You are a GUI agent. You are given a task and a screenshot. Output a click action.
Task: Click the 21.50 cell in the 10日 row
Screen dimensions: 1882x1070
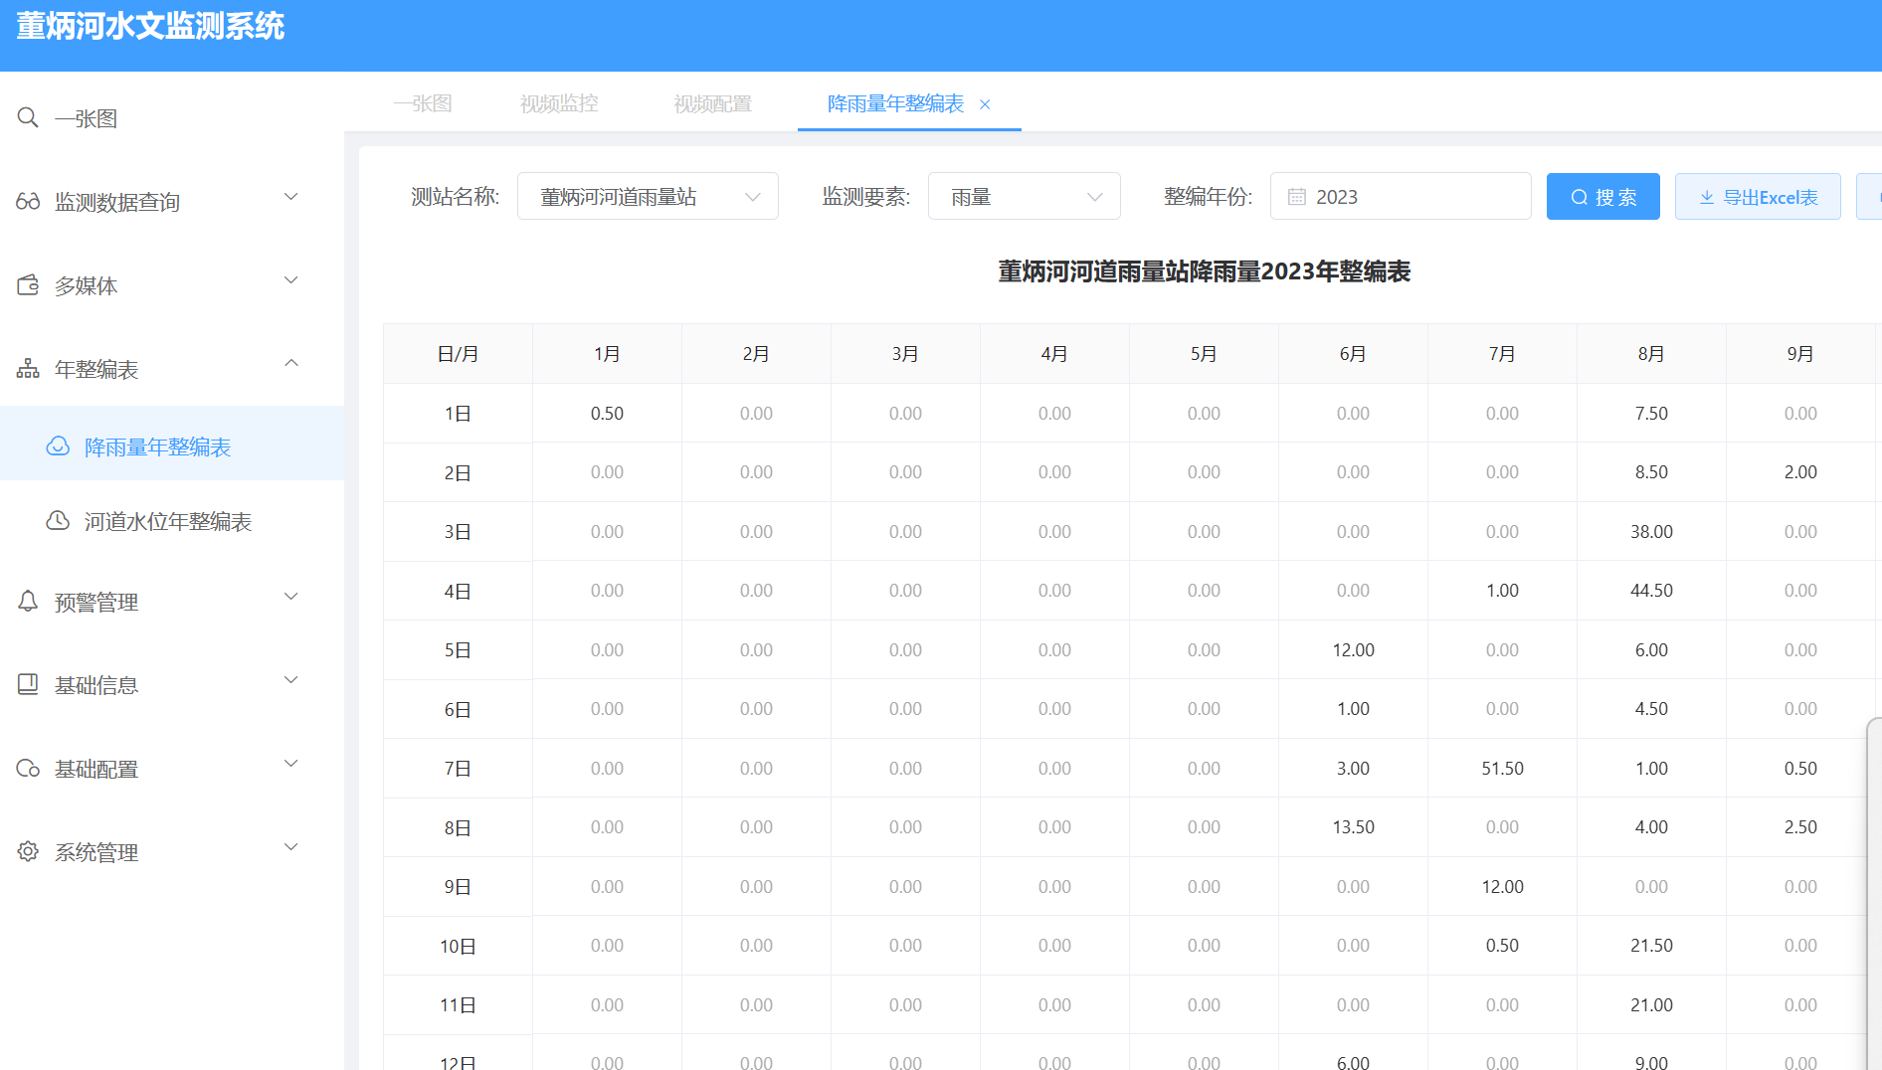(x=1651, y=946)
